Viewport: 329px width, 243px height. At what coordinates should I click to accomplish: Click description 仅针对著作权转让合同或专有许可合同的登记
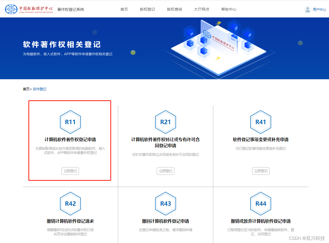point(165,155)
